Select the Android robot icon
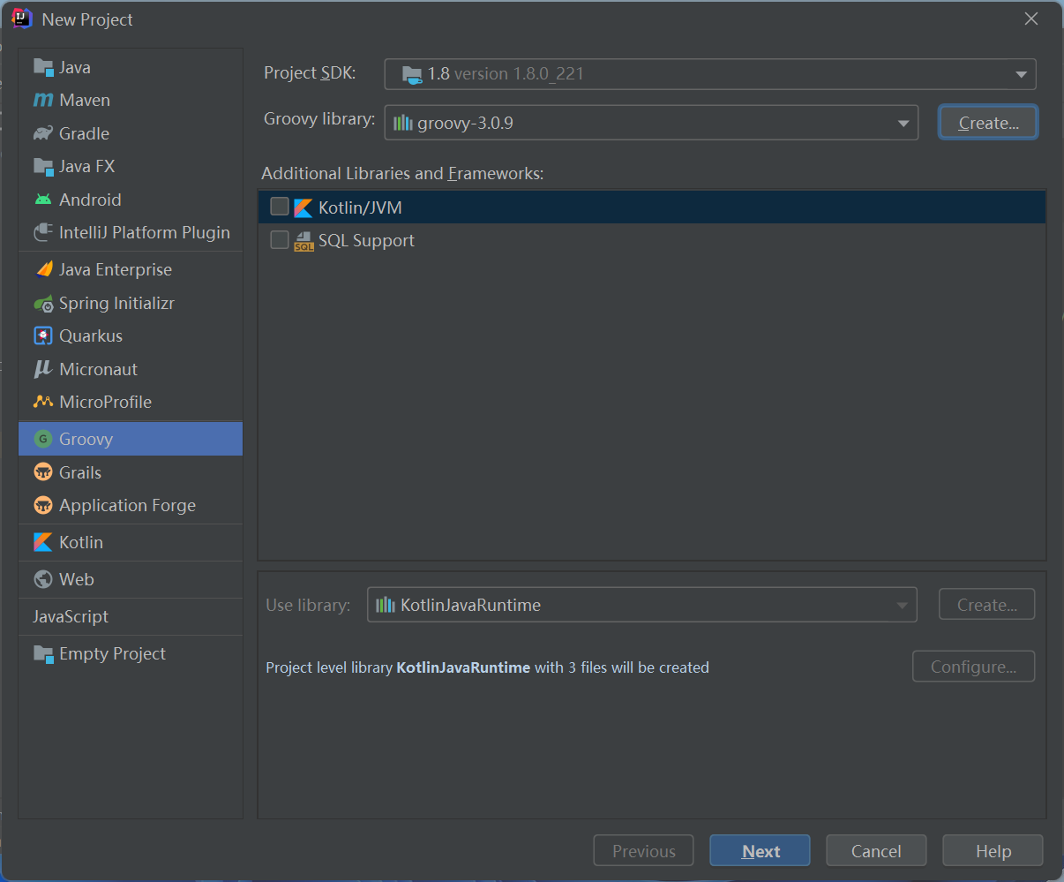The width and height of the screenshot is (1064, 882). (x=43, y=200)
